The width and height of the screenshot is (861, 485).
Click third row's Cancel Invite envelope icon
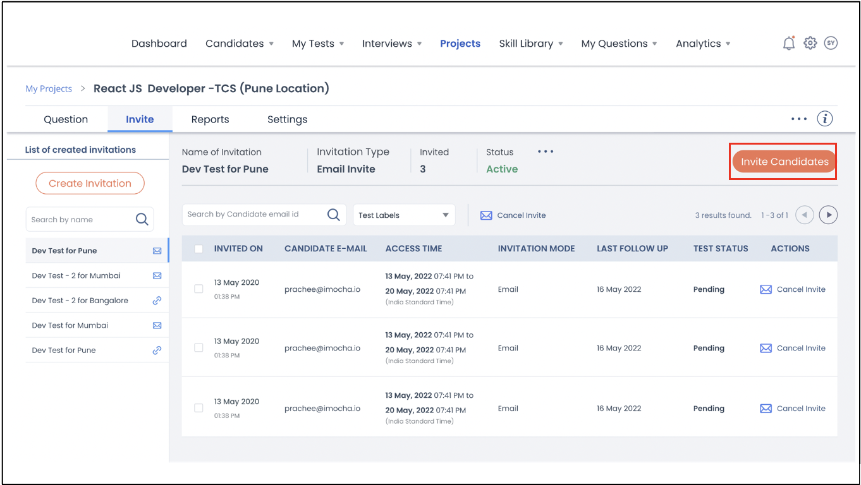tap(766, 409)
